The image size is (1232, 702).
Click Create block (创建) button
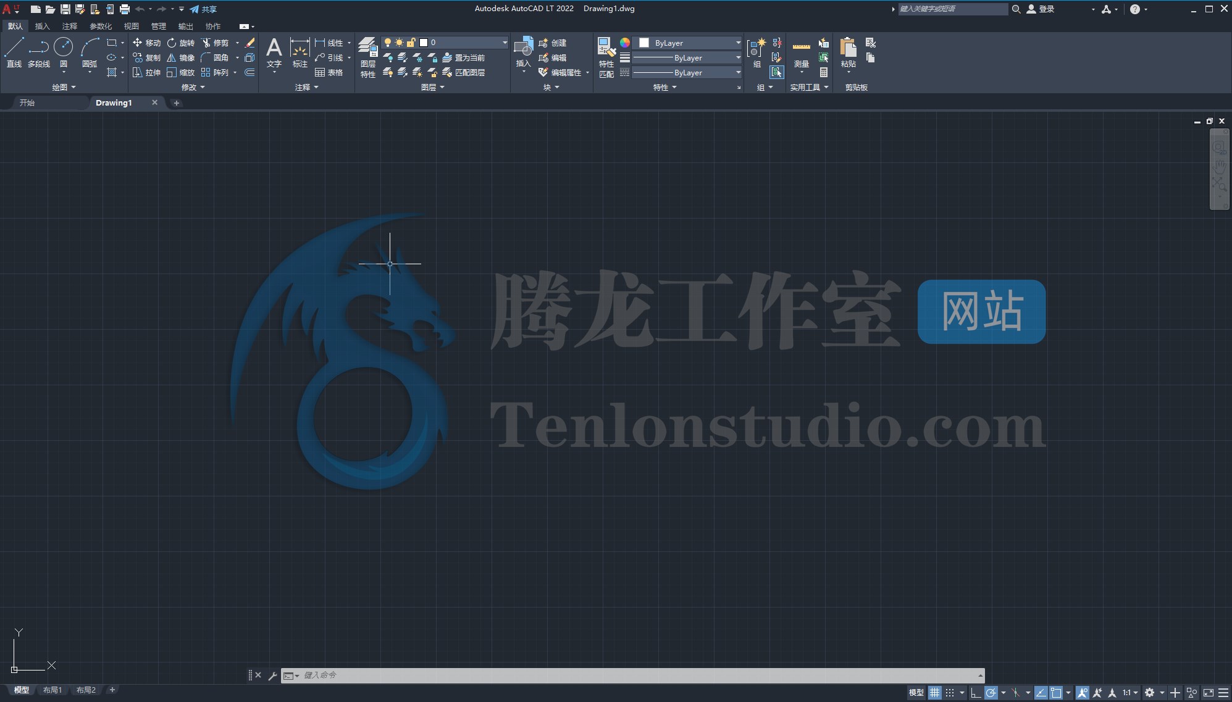click(552, 43)
